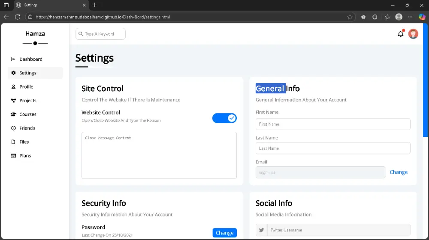Click the Profile person icon
The image size is (429, 240).
13,87
